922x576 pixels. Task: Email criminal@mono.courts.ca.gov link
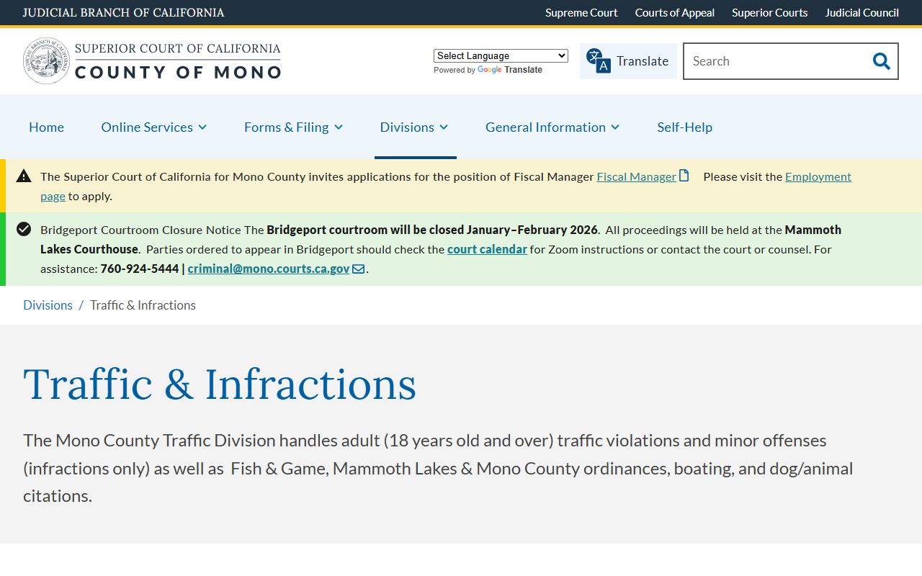pos(269,269)
